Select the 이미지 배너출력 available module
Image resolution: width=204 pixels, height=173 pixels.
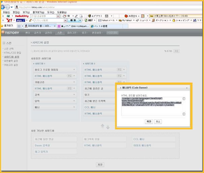click(x=154, y=145)
